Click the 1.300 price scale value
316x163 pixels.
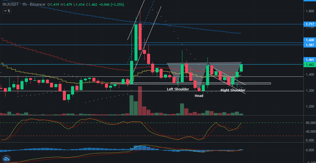[x=310, y=90]
